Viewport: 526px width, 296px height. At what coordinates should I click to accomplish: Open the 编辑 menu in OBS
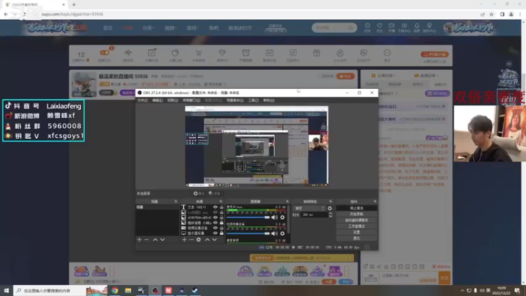coord(157,101)
